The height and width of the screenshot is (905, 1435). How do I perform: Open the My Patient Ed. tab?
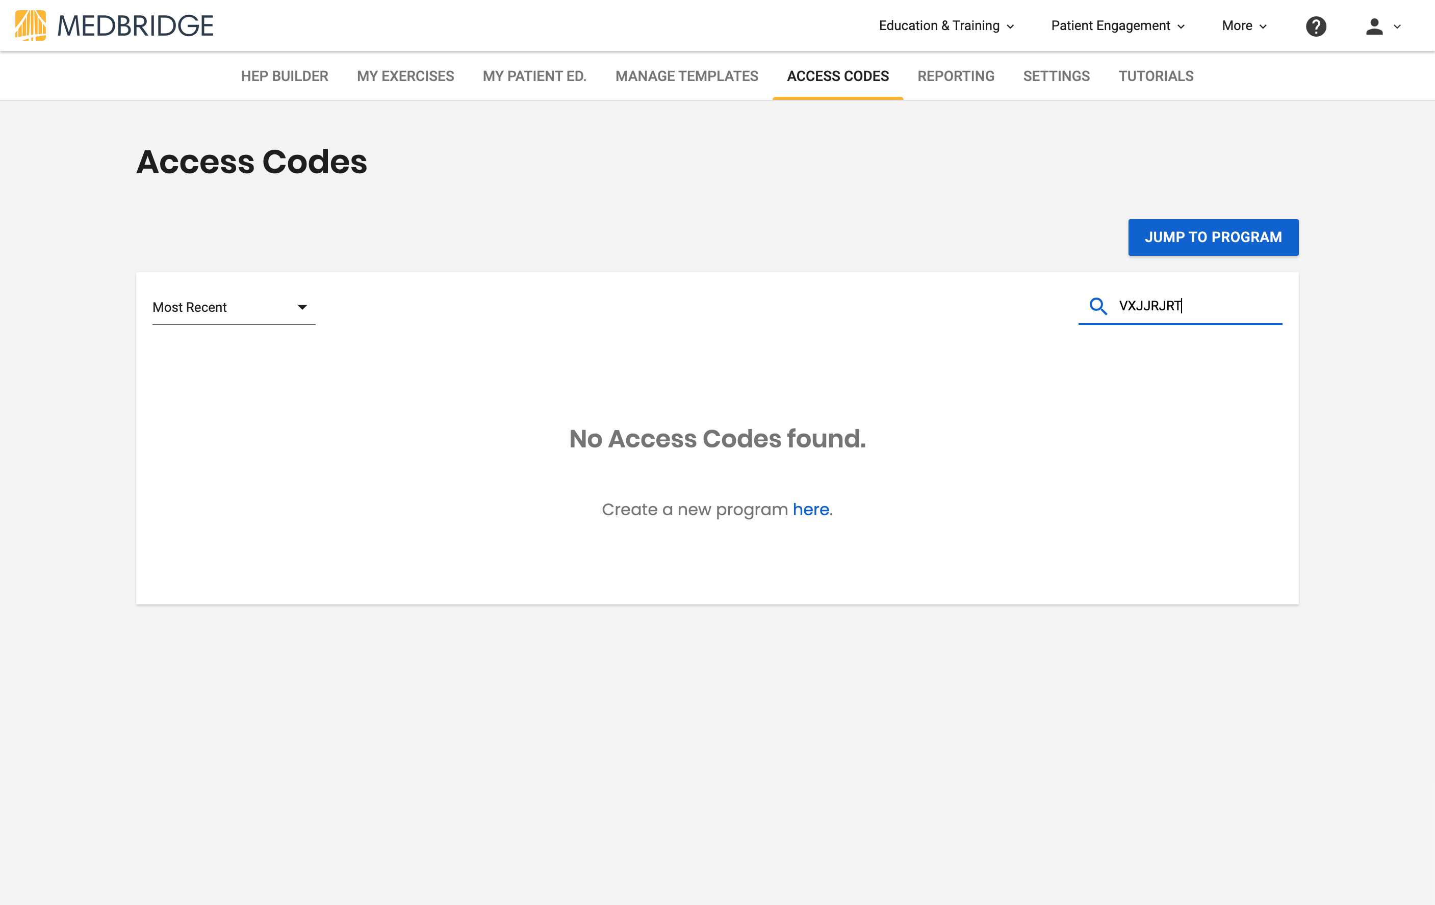pos(534,76)
